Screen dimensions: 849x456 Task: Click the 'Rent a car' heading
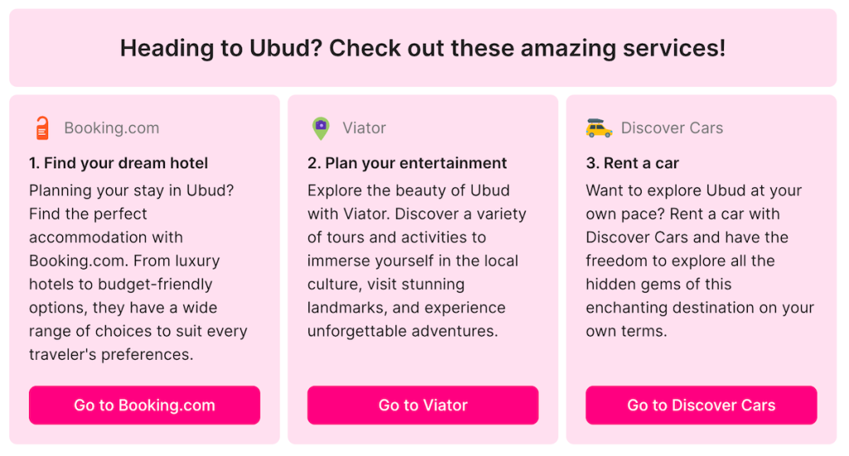click(633, 163)
